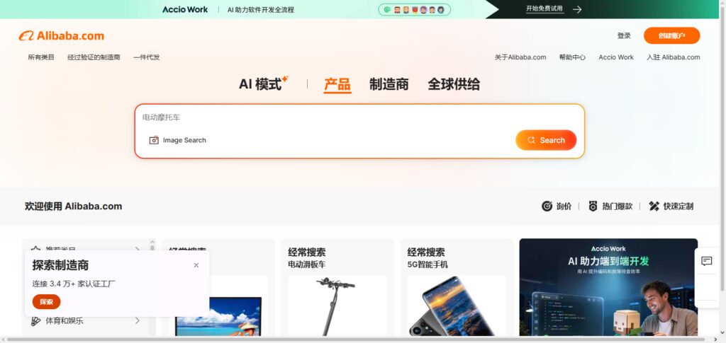726x343 pixels.
Task: Click the 询价 link text
Action: 564,207
